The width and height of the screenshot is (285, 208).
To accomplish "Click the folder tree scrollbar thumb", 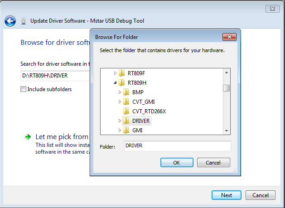I will point(227,88).
